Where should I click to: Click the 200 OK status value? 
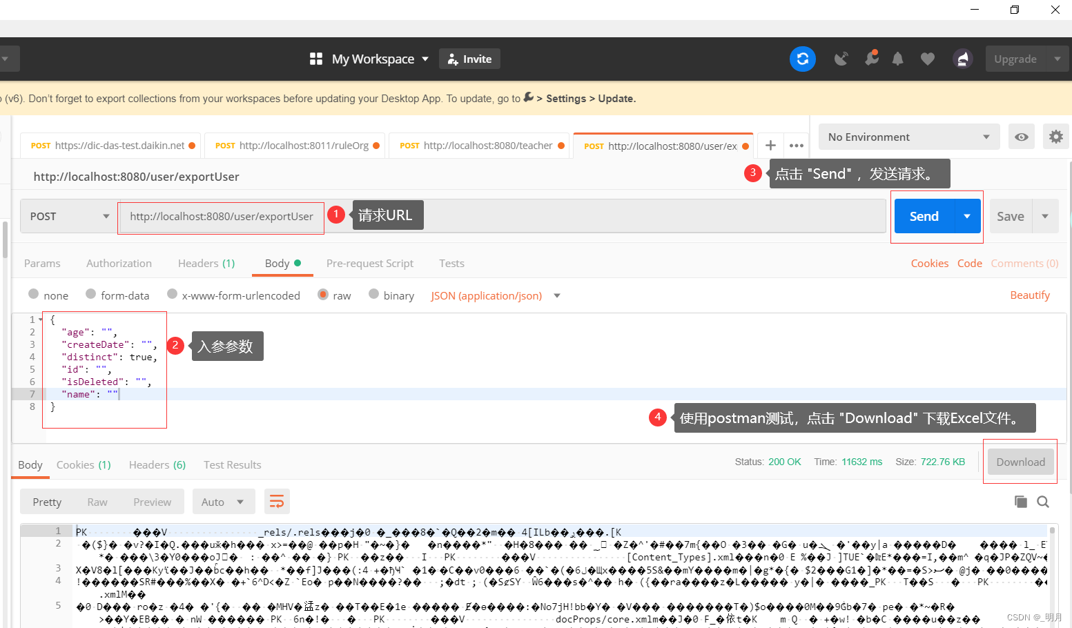[x=785, y=462]
